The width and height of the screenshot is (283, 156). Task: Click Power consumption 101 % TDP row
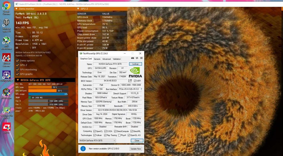click(101, 31)
